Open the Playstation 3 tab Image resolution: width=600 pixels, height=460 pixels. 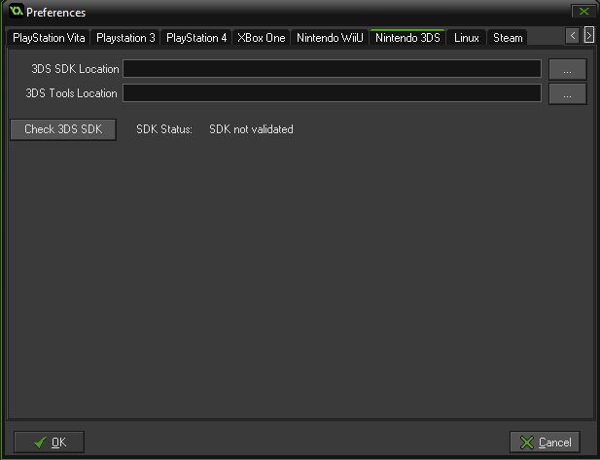coord(125,38)
